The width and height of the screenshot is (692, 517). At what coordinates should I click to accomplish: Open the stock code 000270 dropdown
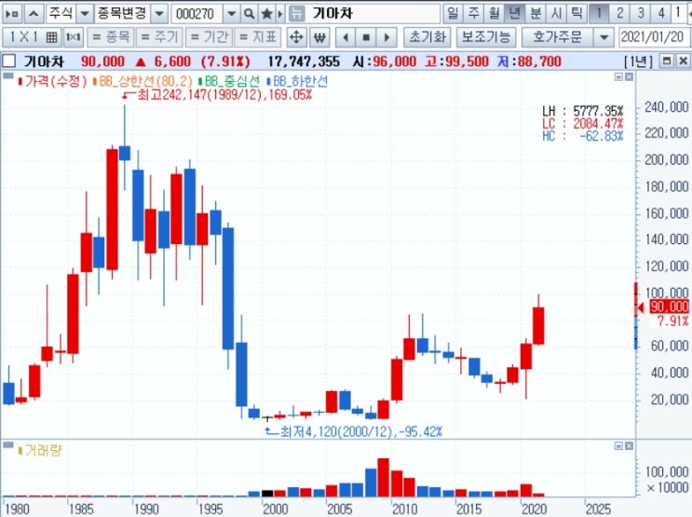pyautogui.click(x=231, y=14)
